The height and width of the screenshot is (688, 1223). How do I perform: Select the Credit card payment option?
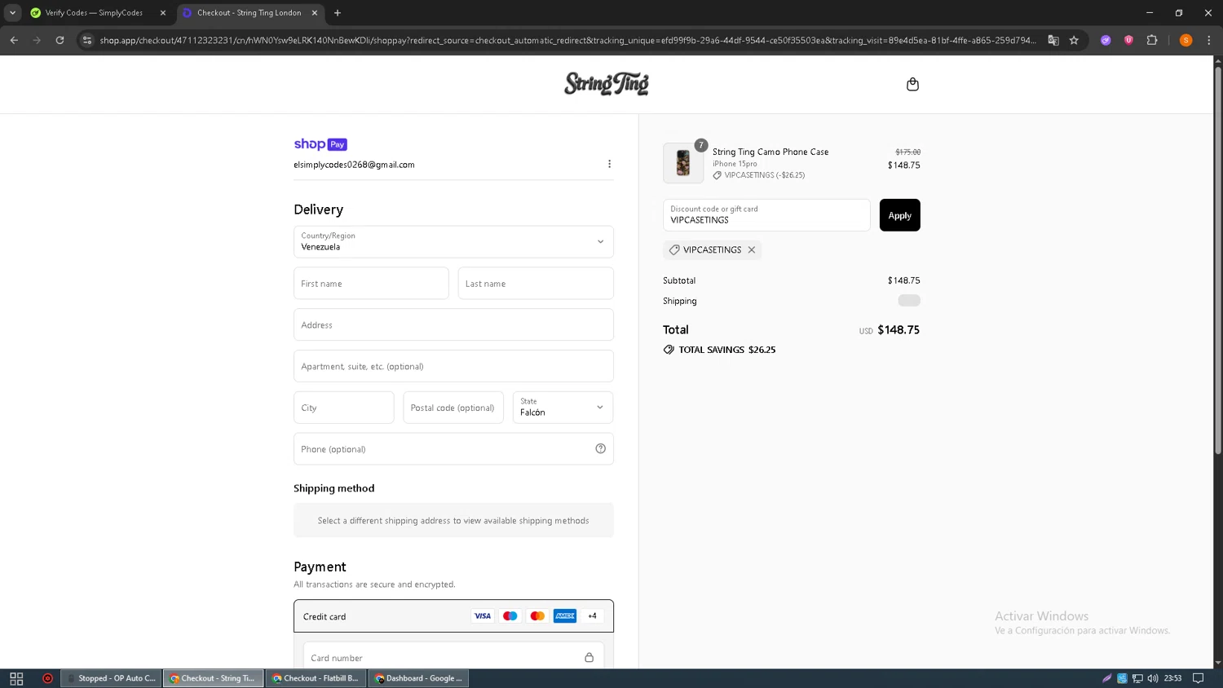point(453,616)
